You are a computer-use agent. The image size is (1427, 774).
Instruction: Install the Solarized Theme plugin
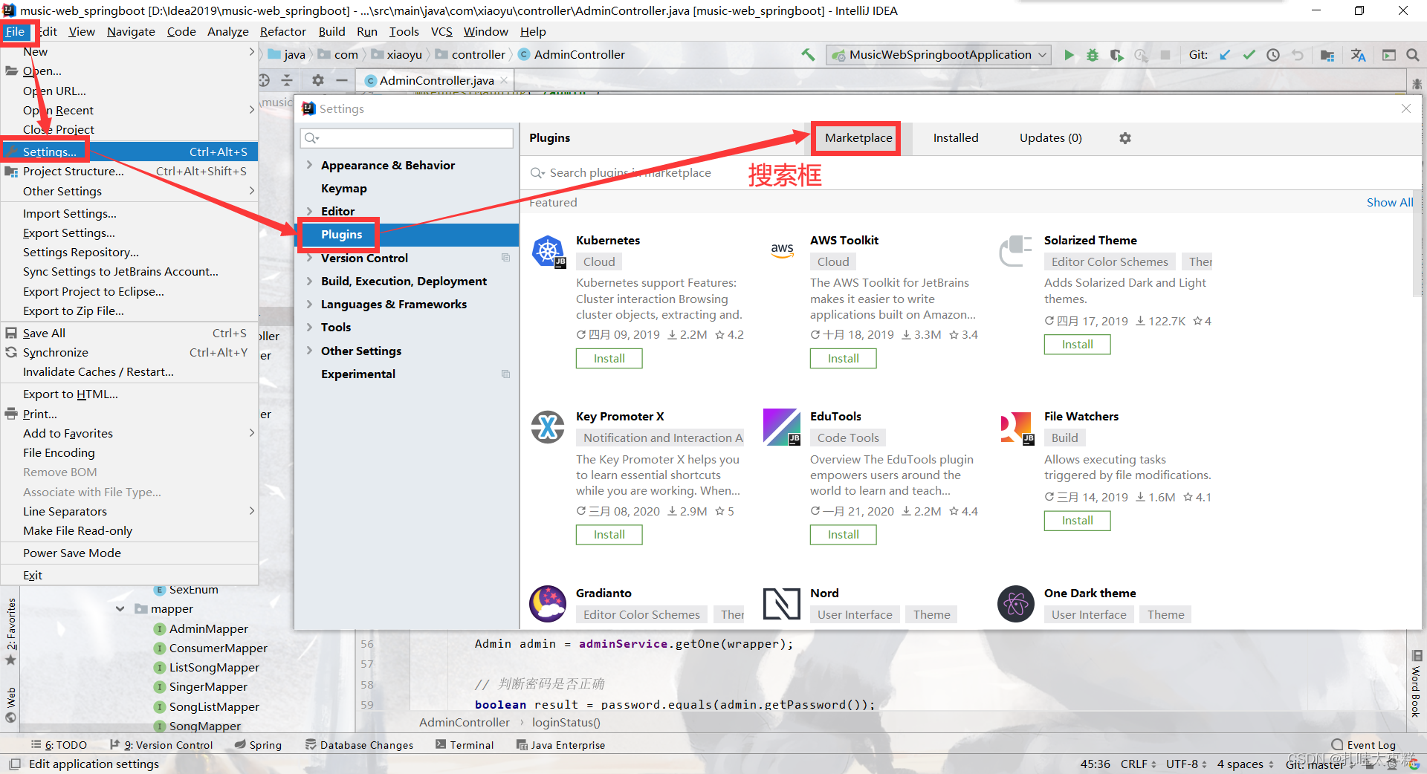1077,344
